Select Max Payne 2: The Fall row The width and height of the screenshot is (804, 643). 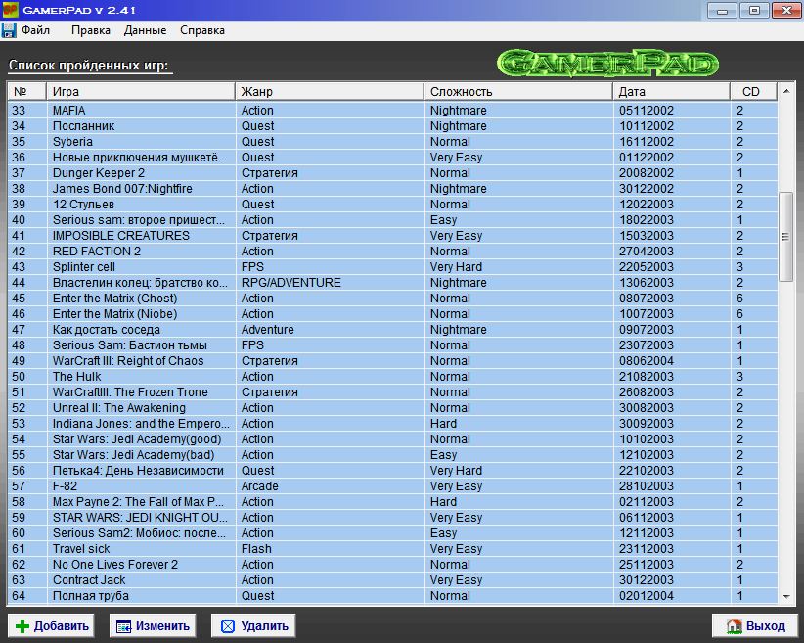[x=393, y=501]
